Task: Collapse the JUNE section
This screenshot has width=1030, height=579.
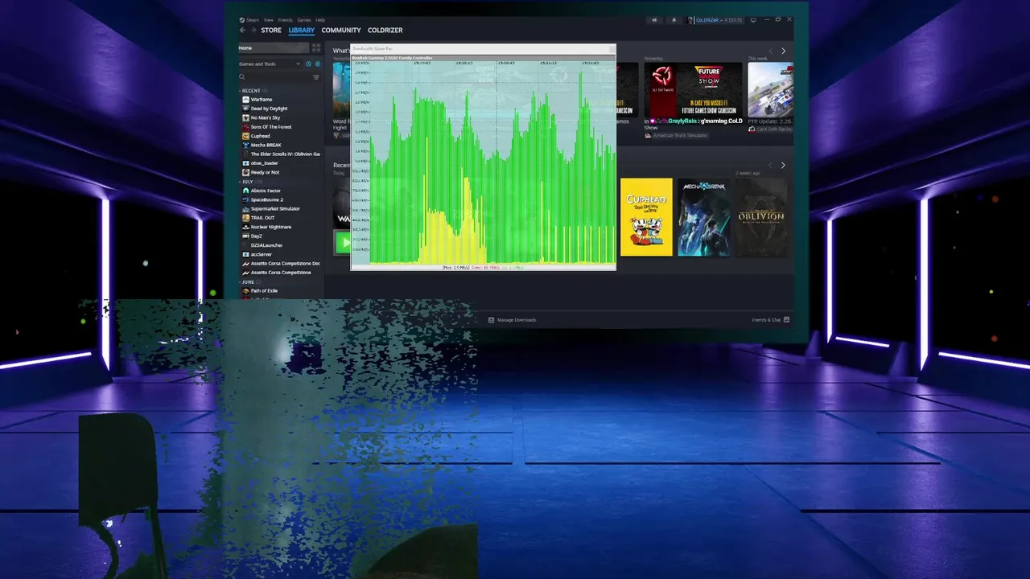Action: (x=248, y=282)
